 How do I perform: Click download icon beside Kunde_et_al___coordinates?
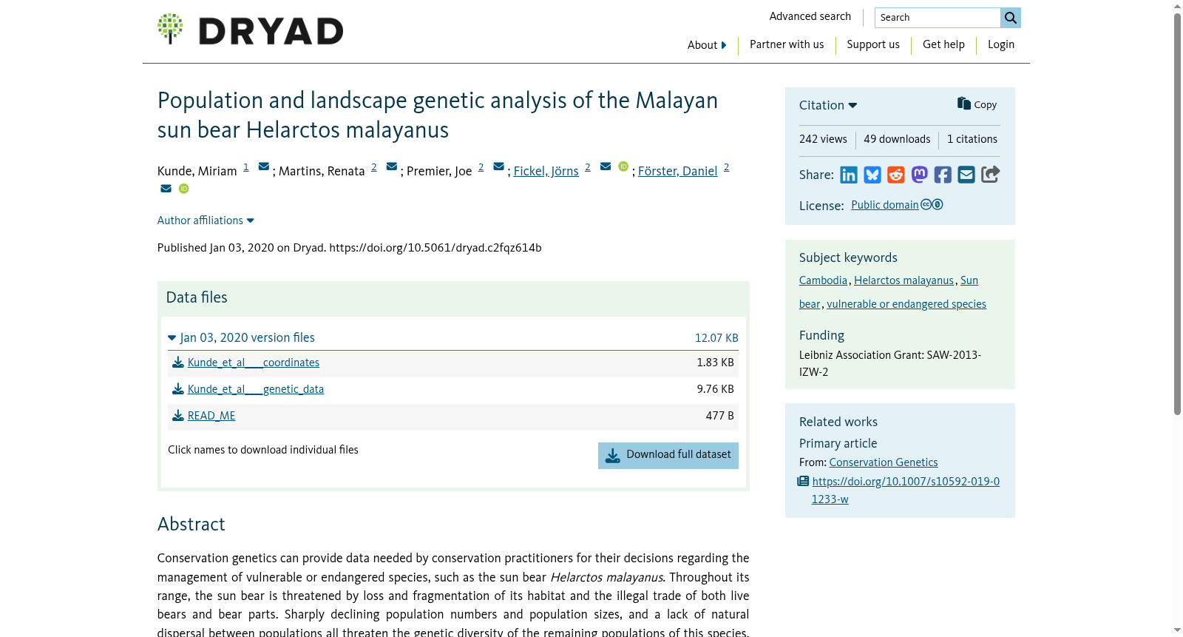pos(178,363)
